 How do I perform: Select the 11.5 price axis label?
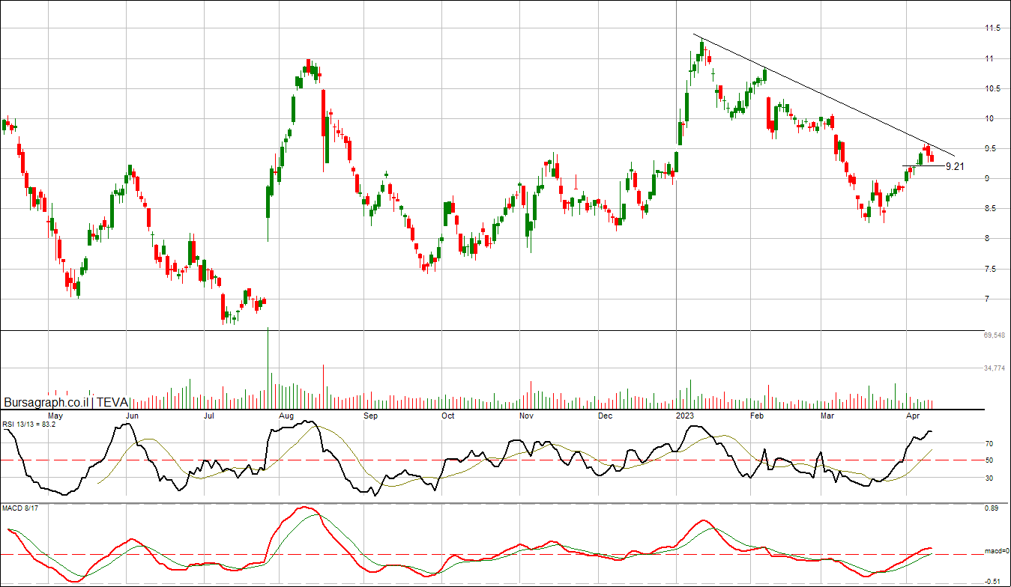tap(992, 28)
